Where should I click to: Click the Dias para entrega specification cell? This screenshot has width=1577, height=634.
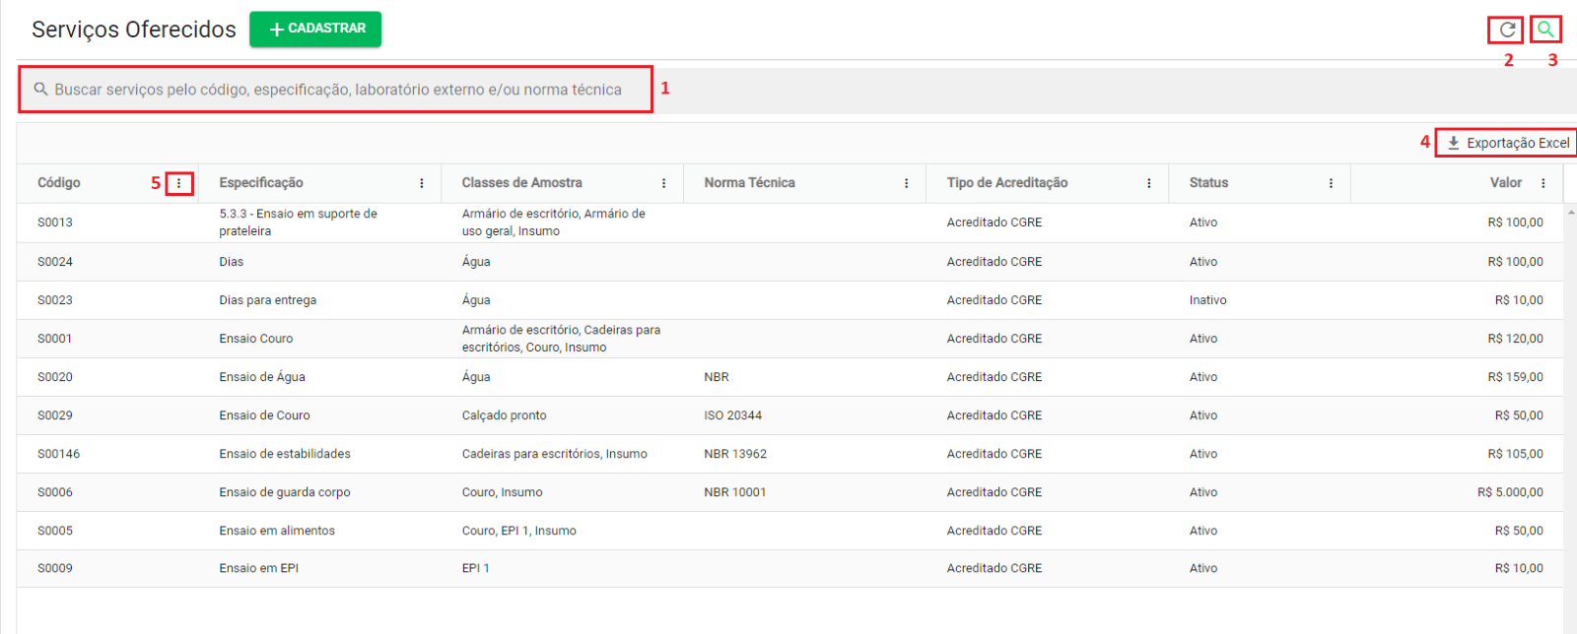point(268,300)
